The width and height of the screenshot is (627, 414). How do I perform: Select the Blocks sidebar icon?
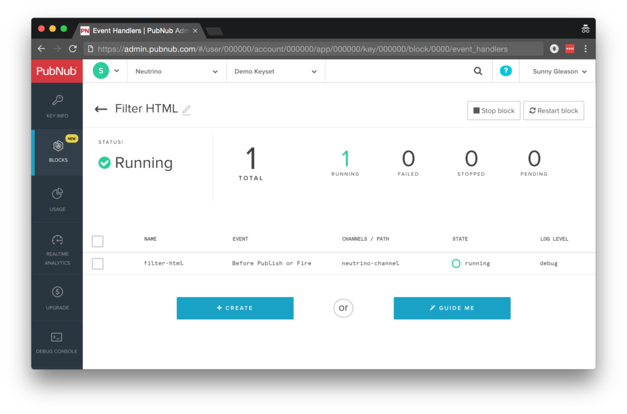[58, 151]
